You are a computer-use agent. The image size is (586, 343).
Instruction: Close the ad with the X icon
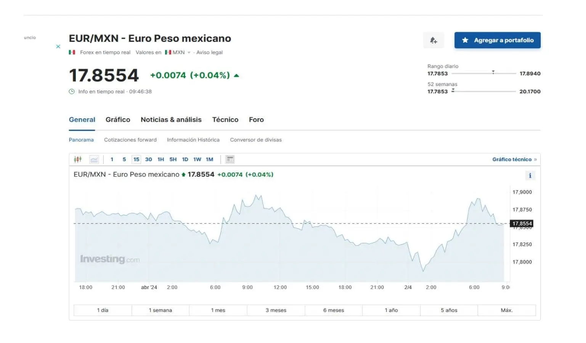point(58,46)
